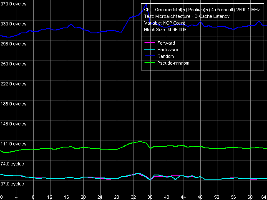Click the x-axis label 56
The height and width of the screenshot is (200, 267).
[233, 197]
